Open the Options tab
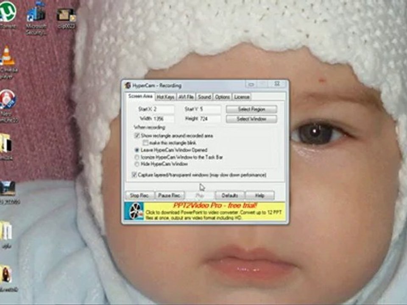Screen dimensions: 407x305 click(x=222, y=97)
